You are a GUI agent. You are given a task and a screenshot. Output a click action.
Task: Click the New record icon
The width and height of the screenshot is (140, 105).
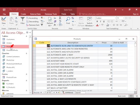coord(55,18)
